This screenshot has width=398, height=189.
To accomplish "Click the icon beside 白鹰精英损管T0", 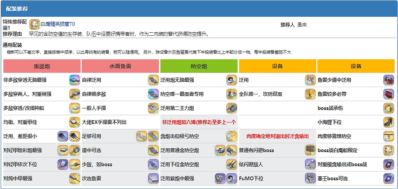I will (x=35, y=24).
